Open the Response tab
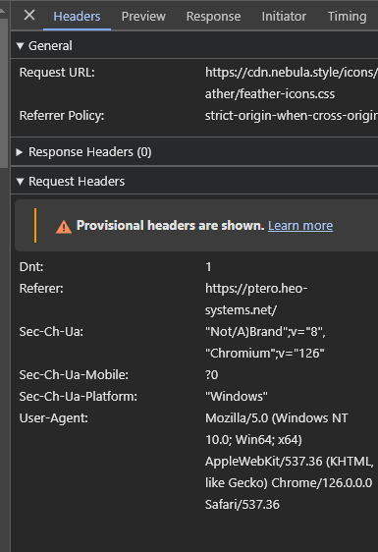The width and height of the screenshot is (378, 552). click(213, 16)
